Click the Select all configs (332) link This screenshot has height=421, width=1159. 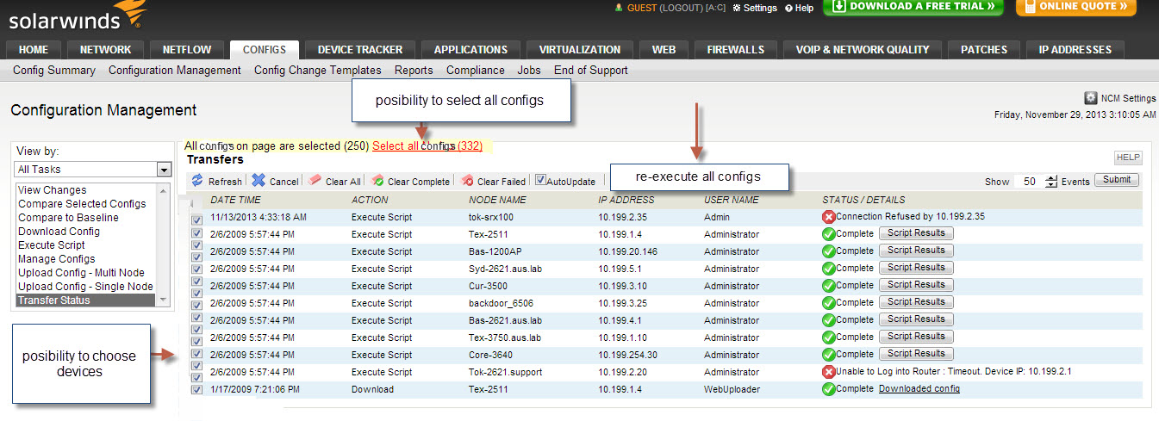tap(427, 146)
